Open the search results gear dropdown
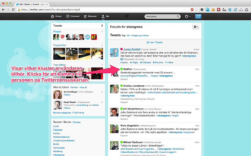This screenshot has height=156, width=251. (196, 27)
